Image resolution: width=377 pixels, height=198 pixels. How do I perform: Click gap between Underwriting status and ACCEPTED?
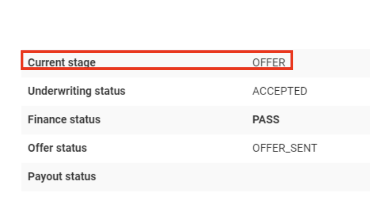tap(189, 91)
